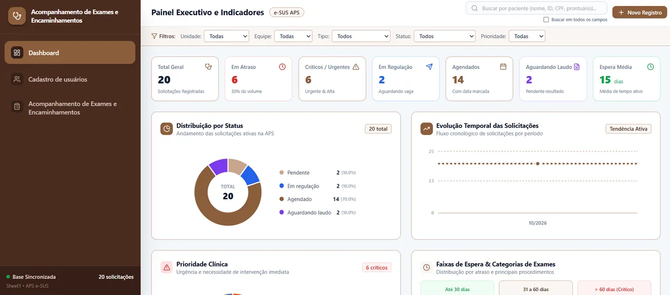
Task: Click the green clock icon on Espera Média card
Action: pos(650,66)
